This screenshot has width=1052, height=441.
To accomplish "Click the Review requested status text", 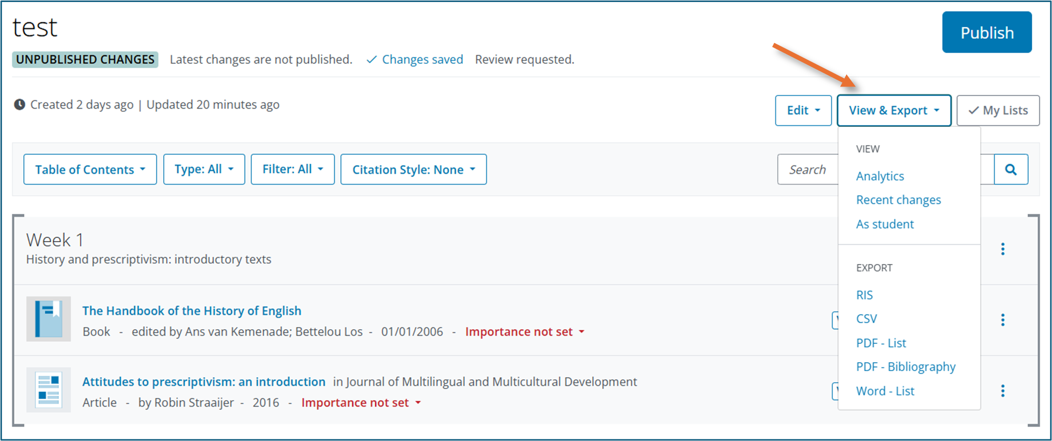I will tap(525, 60).
